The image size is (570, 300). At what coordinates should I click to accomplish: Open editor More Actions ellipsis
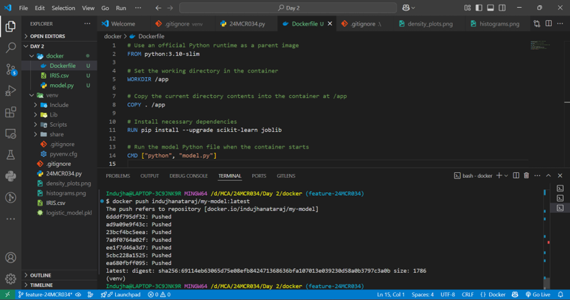point(560,24)
